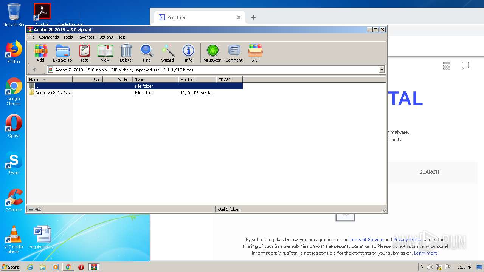Open the Help menu
This screenshot has width=484, height=272.
(121, 37)
